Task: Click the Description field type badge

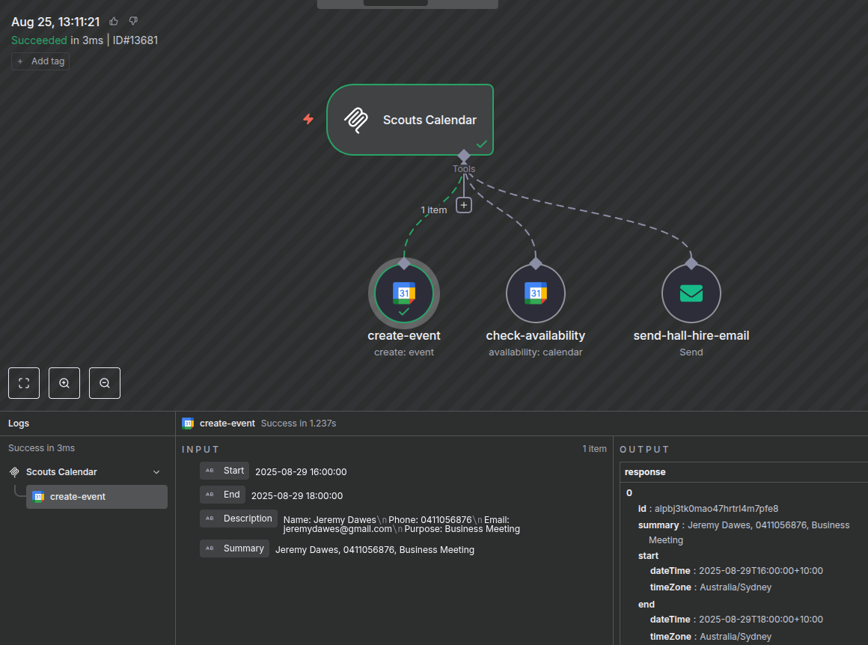Action: [210, 519]
